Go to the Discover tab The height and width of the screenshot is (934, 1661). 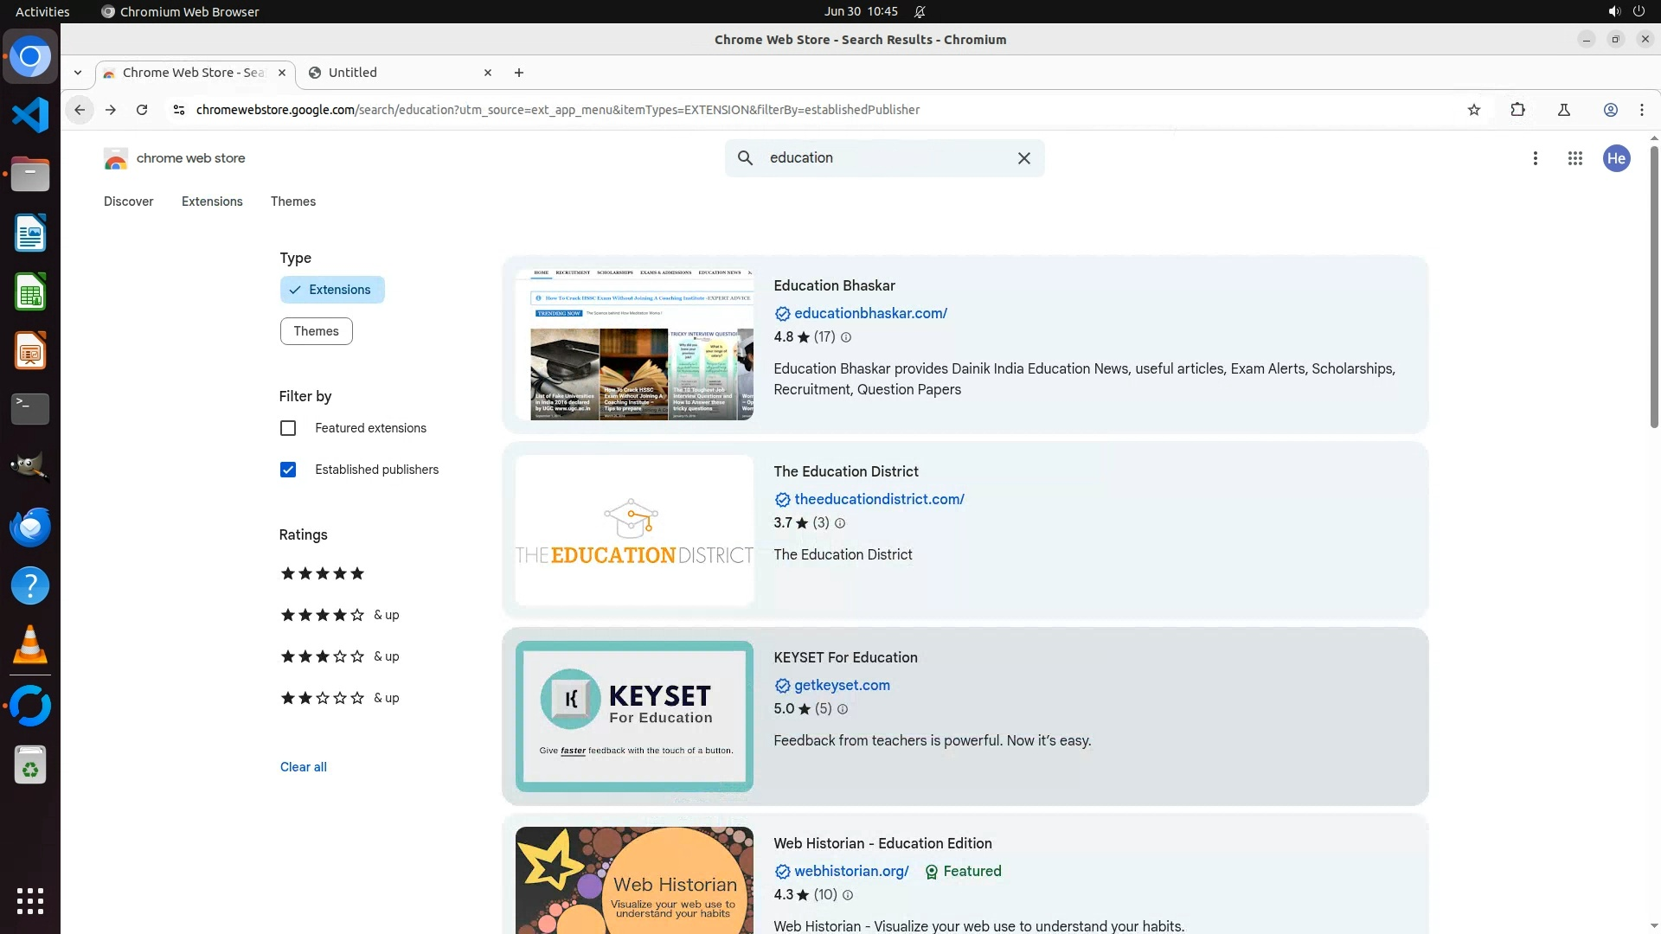pyautogui.click(x=128, y=202)
